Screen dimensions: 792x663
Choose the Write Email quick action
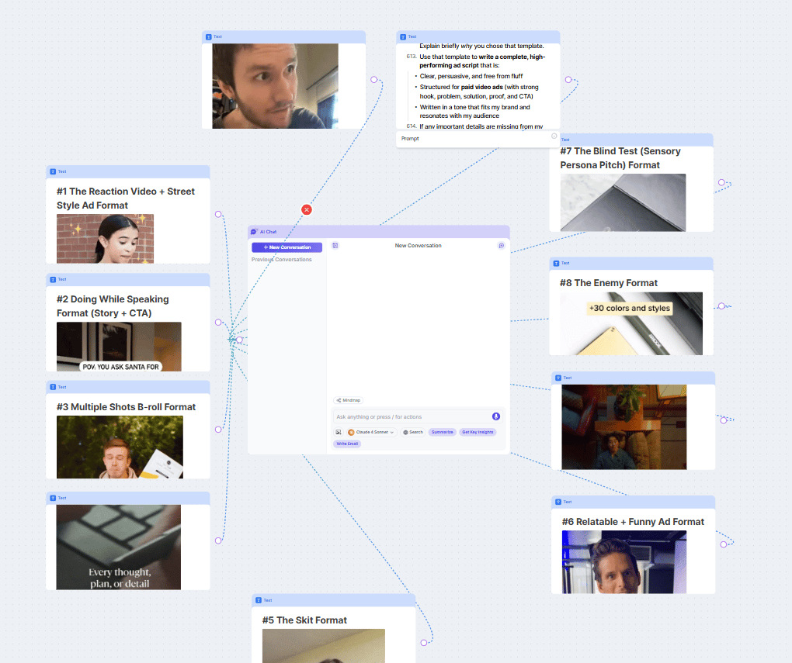347,444
